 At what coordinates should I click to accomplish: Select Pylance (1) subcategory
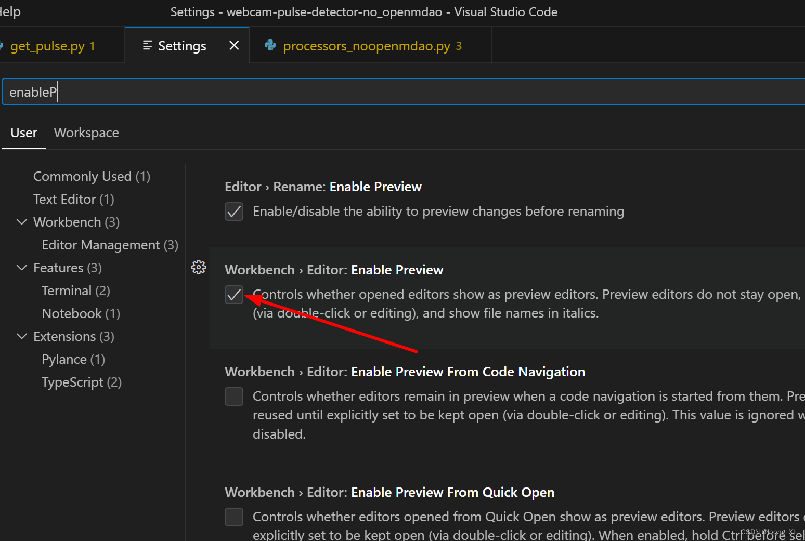click(73, 360)
